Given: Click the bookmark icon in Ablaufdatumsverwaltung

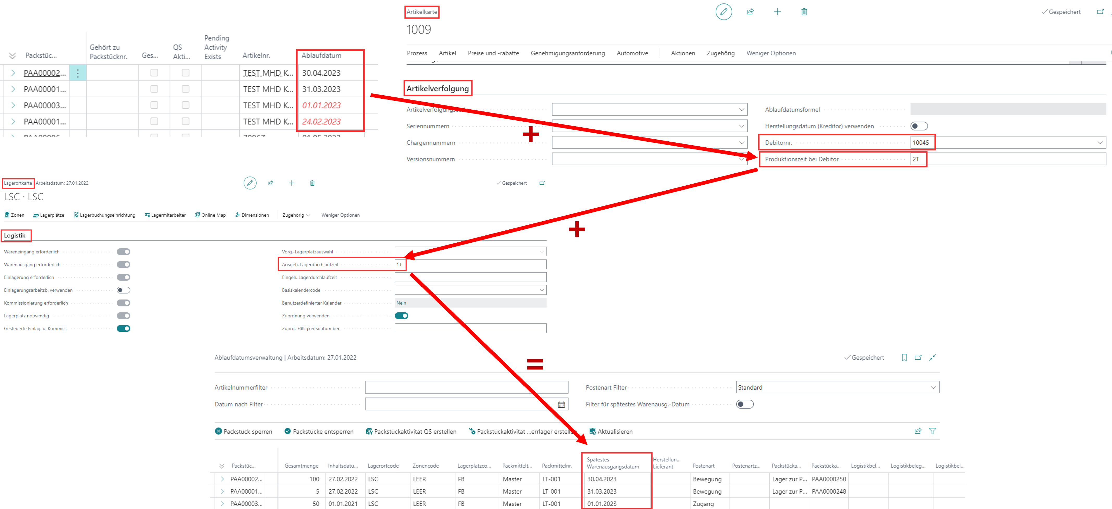Looking at the screenshot, I should [904, 357].
